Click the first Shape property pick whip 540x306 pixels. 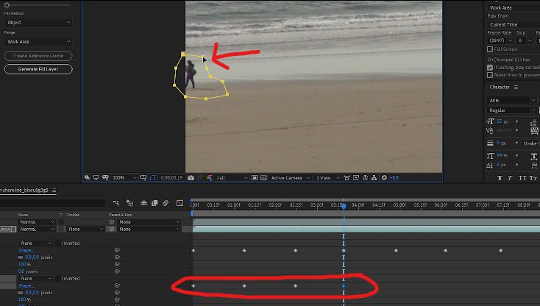116,251
